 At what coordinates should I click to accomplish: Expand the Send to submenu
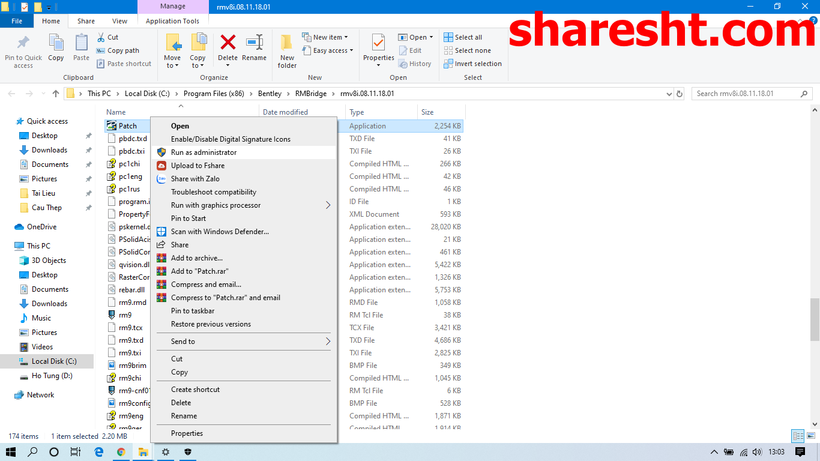243,342
